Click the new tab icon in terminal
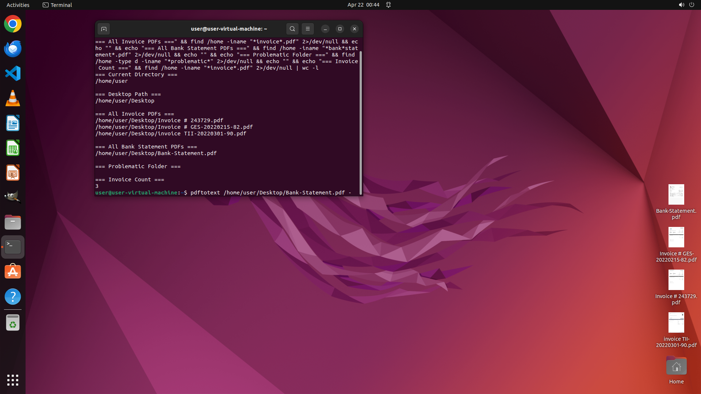Viewport: 701px width, 394px height. point(104,29)
